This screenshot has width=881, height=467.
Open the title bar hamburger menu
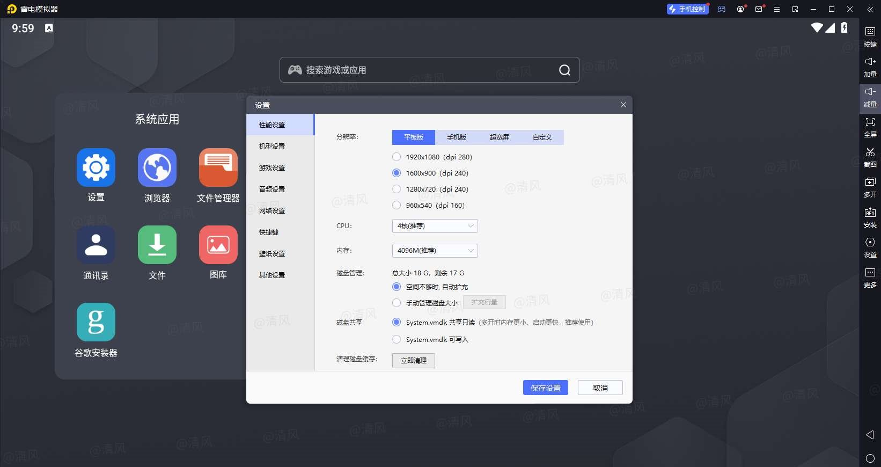tap(776, 9)
